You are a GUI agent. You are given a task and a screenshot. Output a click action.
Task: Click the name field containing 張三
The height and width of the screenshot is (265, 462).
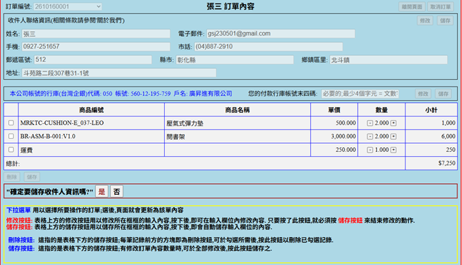click(x=96, y=33)
